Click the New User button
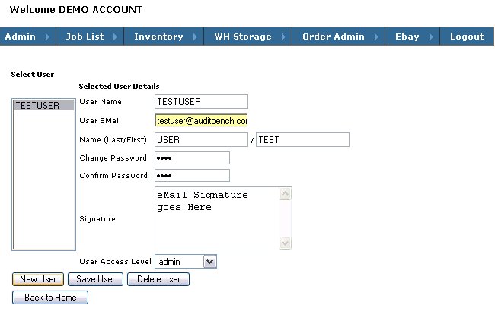The height and width of the screenshot is (315, 495). pyautogui.click(x=38, y=279)
